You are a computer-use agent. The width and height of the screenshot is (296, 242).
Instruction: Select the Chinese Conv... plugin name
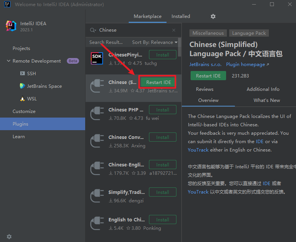click(x=126, y=137)
